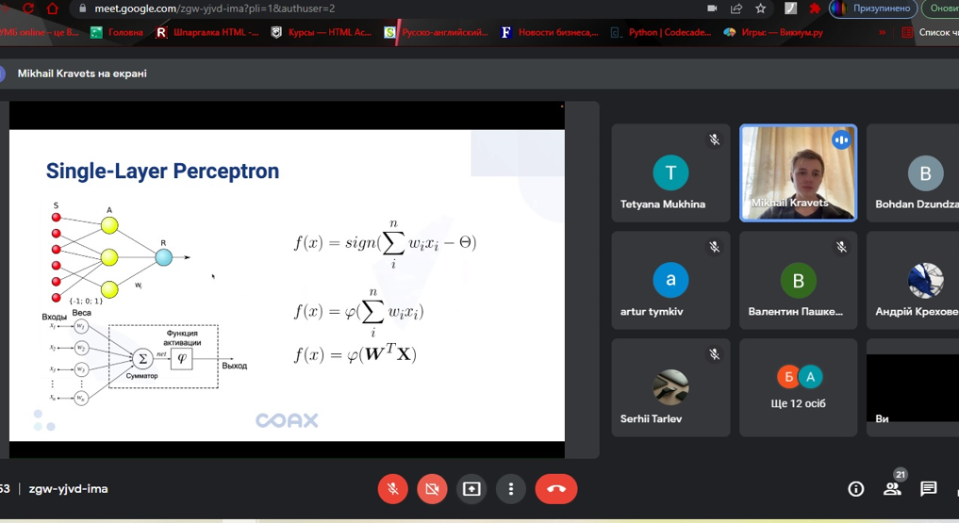Open the meeting details info icon
This screenshot has height=523, width=959.
click(855, 489)
